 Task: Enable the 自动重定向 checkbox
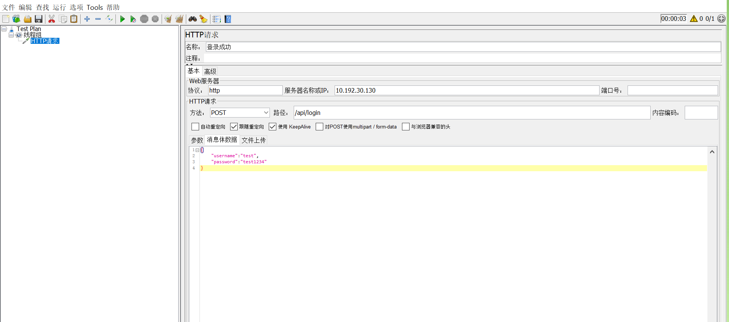(x=195, y=127)
